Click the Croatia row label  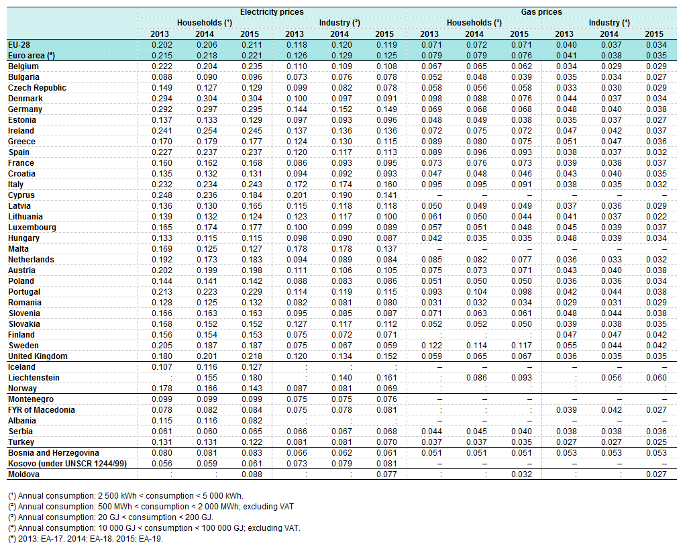coord(22,174)
